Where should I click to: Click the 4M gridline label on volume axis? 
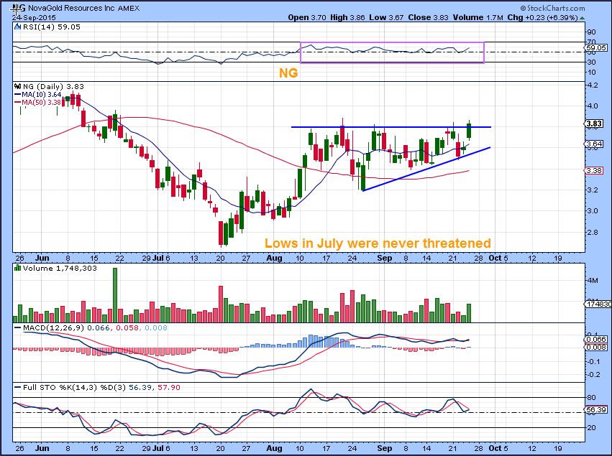pyautogui.click(x=592, y=281)
